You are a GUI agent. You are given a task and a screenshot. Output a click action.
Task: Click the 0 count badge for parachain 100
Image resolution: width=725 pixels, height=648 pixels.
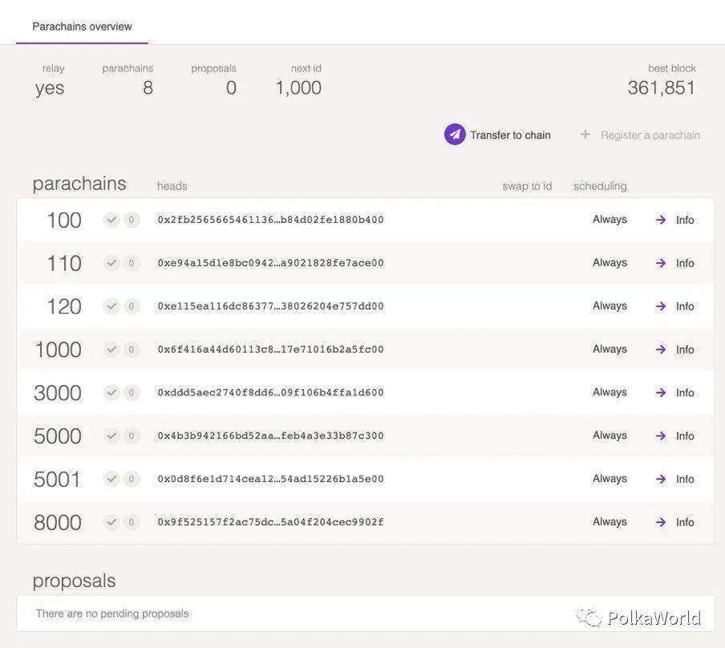coord(132,220)
